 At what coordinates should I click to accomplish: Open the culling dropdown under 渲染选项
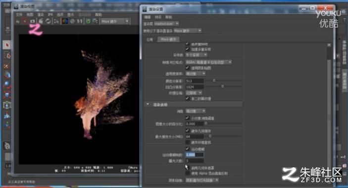(196, 111)
